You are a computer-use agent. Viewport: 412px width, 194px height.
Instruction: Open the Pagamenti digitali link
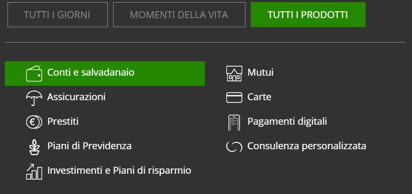coord(287,122)
